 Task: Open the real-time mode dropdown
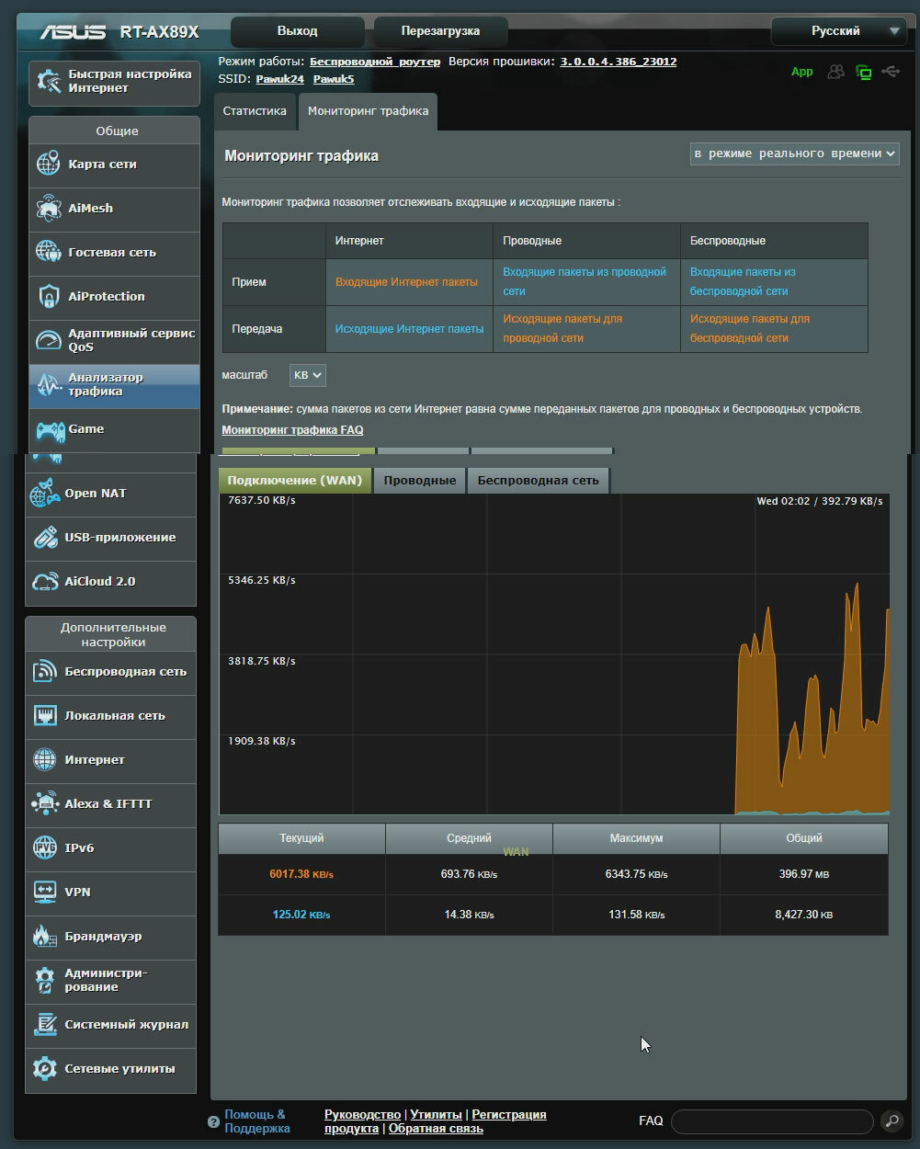(x=795, y=154)
